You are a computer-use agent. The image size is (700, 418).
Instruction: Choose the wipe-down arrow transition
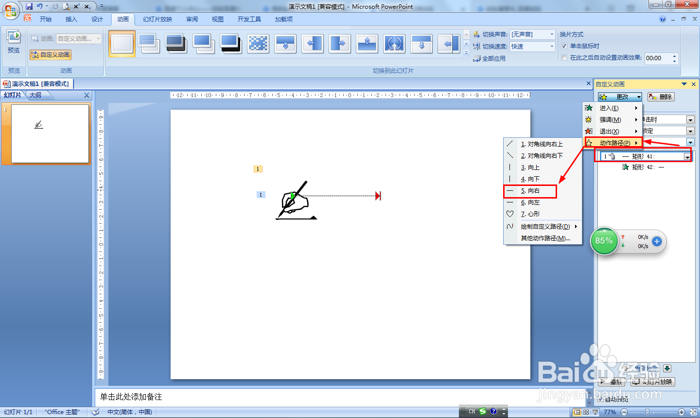(x=285, y=44)
